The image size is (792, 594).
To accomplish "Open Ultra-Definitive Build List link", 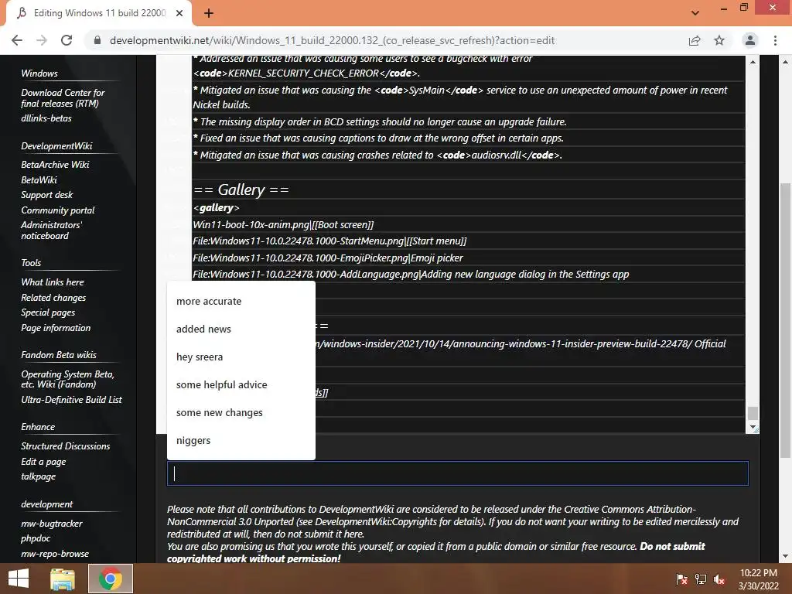I will coord(71,400).
